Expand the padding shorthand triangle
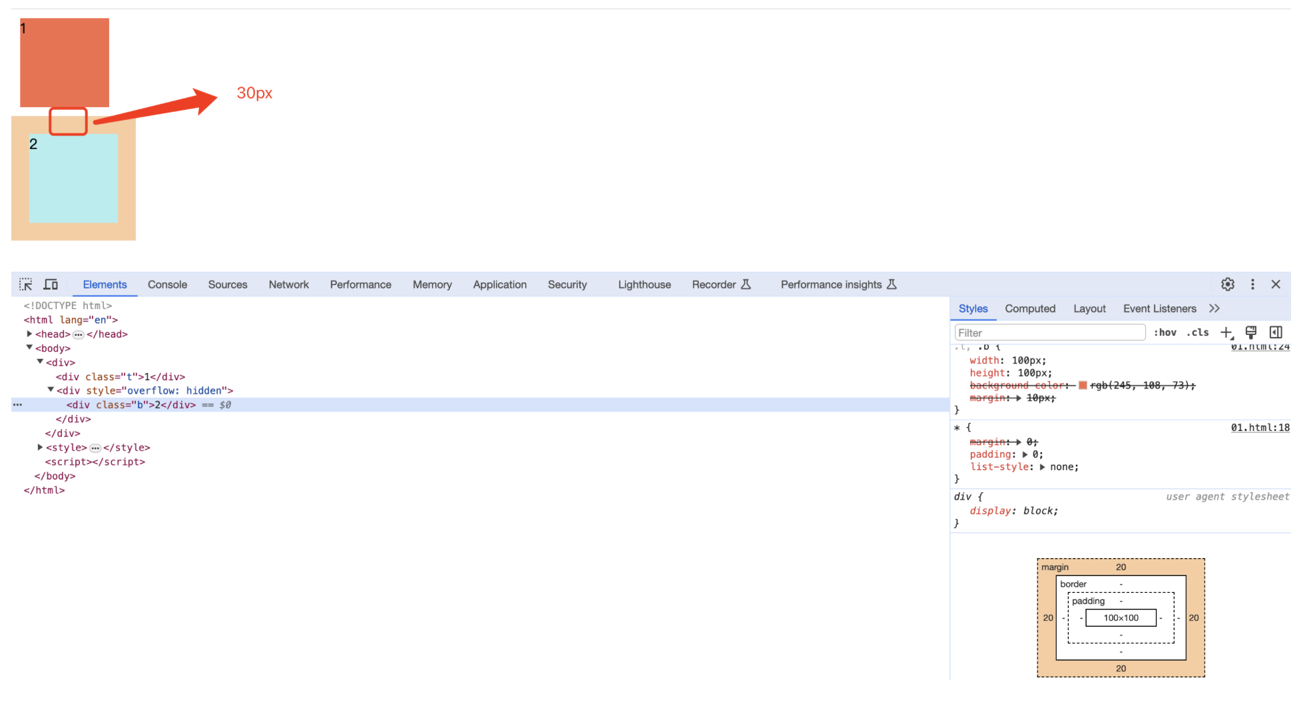 (x=1025, y=454)
